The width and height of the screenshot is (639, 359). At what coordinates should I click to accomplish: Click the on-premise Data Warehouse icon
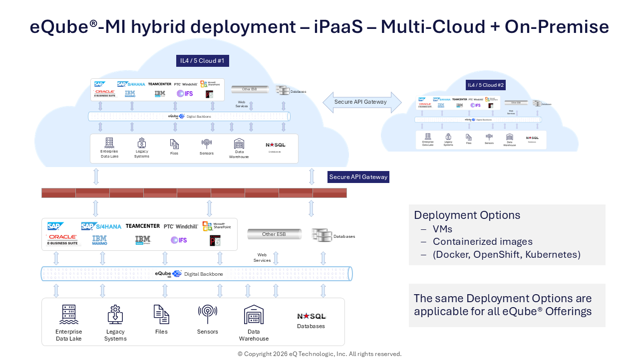254,315
